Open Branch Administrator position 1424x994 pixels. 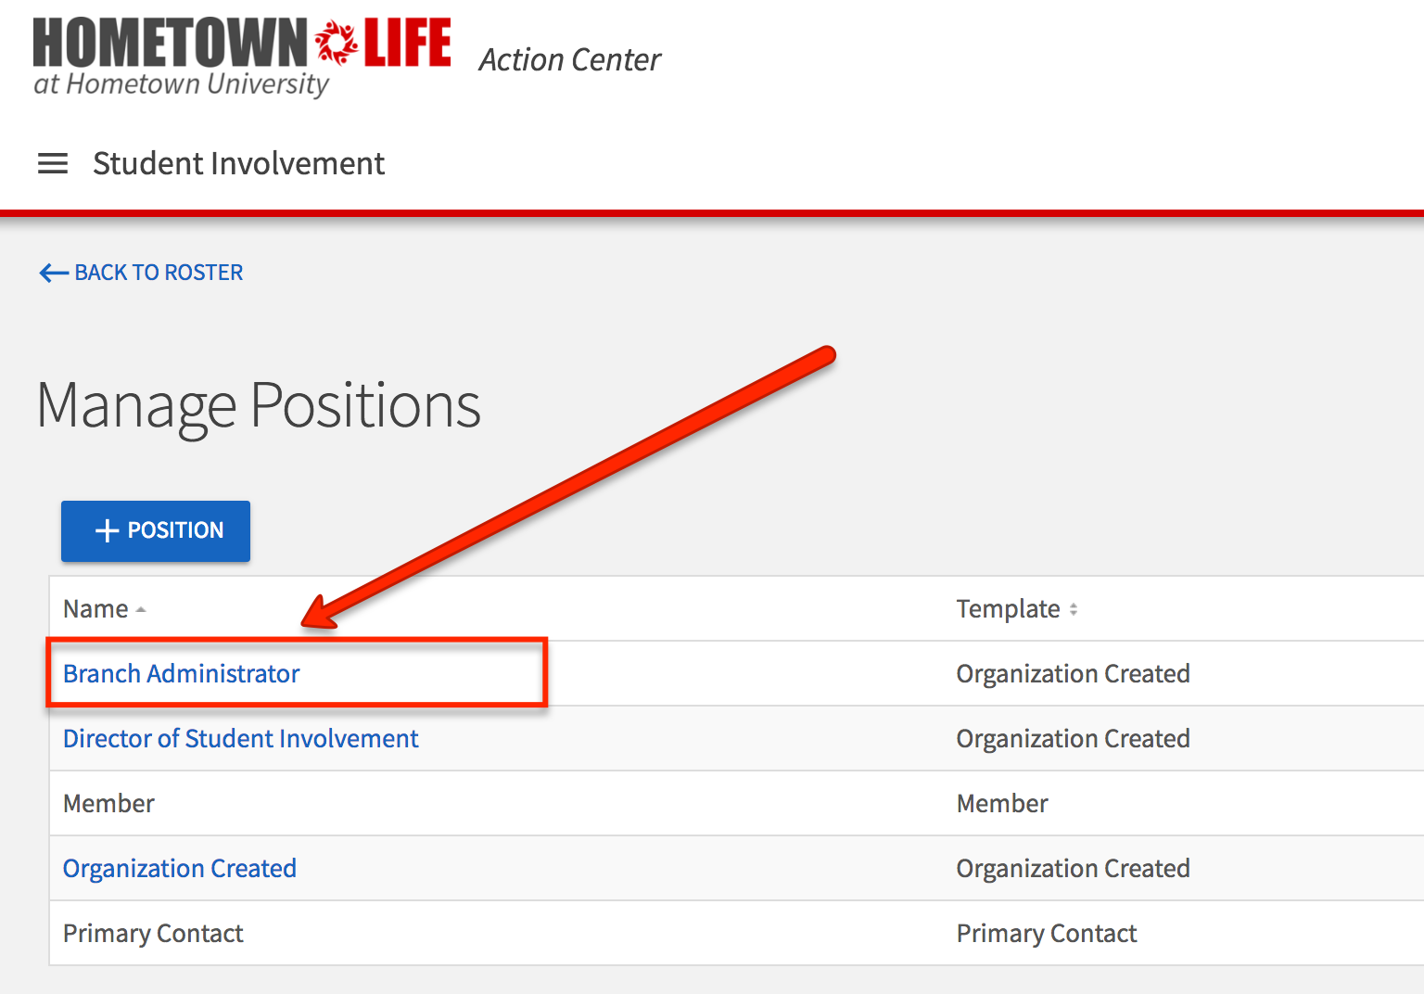pyautogui.click(x=181, y=674)
